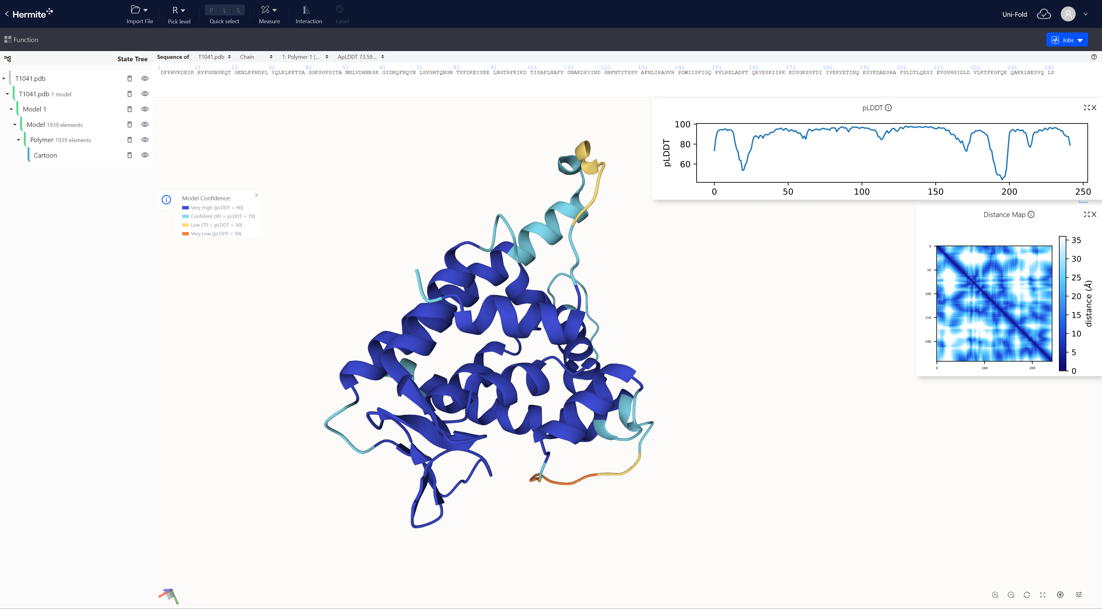Open the sequence panel help icon
The width and height of the screenshot is (1102, 609).
pyautogui.click(x=1094, y=57)
